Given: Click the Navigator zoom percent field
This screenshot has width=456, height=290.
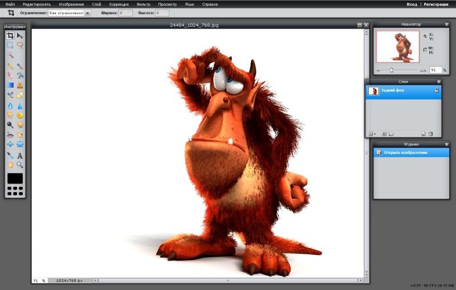Looking at the screenshot, I should pos(435,70).
